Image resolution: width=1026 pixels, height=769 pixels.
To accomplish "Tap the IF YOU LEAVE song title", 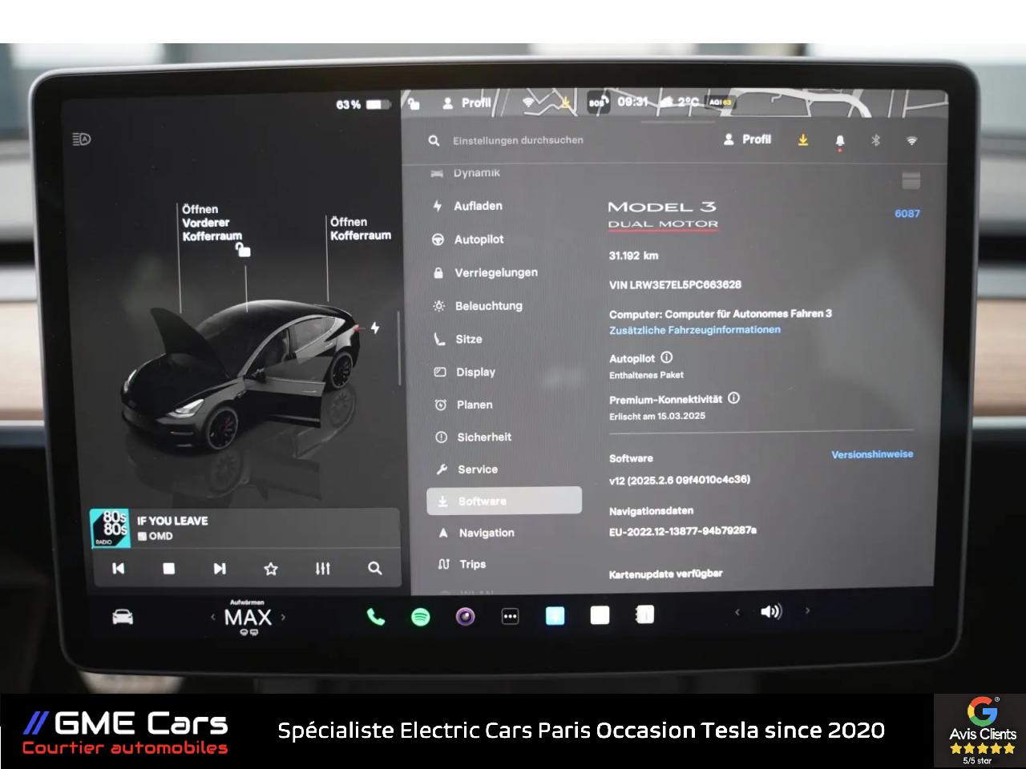I will point(172,521).
